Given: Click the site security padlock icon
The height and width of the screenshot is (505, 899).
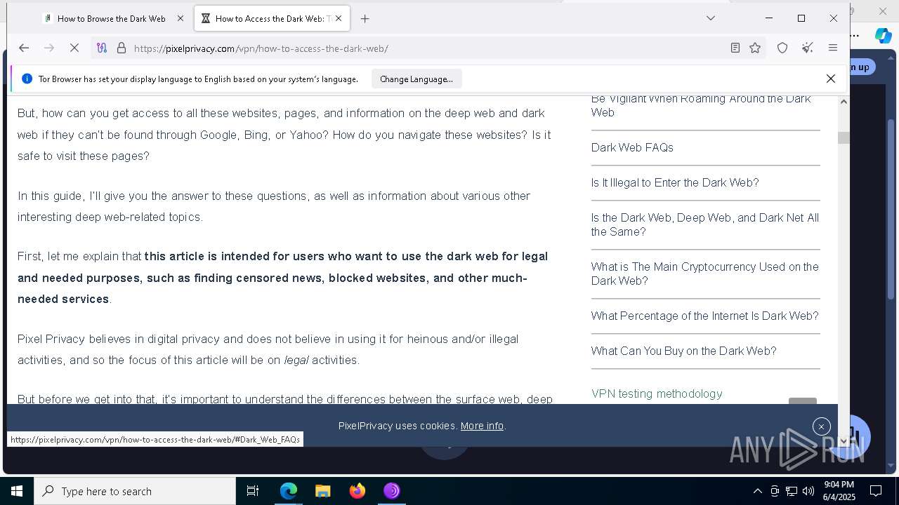Looking at the screenshot, I should [121, 48].
